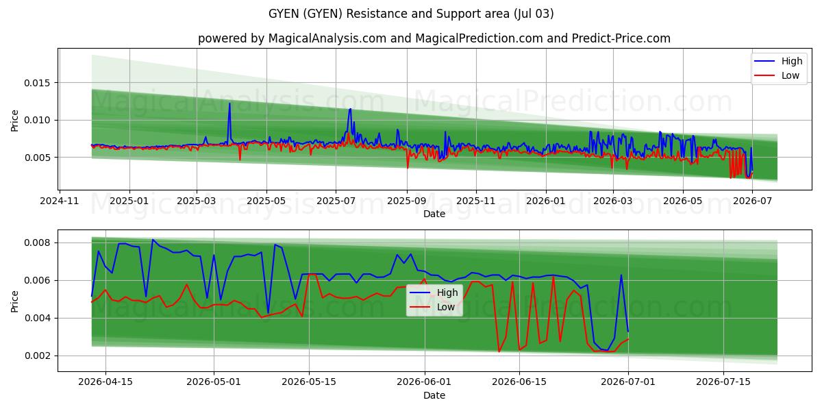Click the top chart x-axis label 2025-05
This screenshot has width=822, height=411.
click(266, 201)
